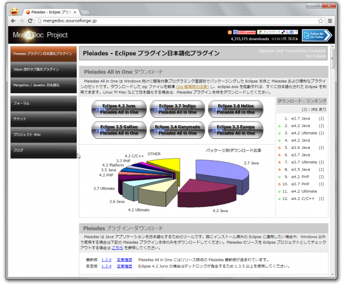Open 変更履歴 link for version 1.3.5
343x285 pixels.
tap(124, 260)
